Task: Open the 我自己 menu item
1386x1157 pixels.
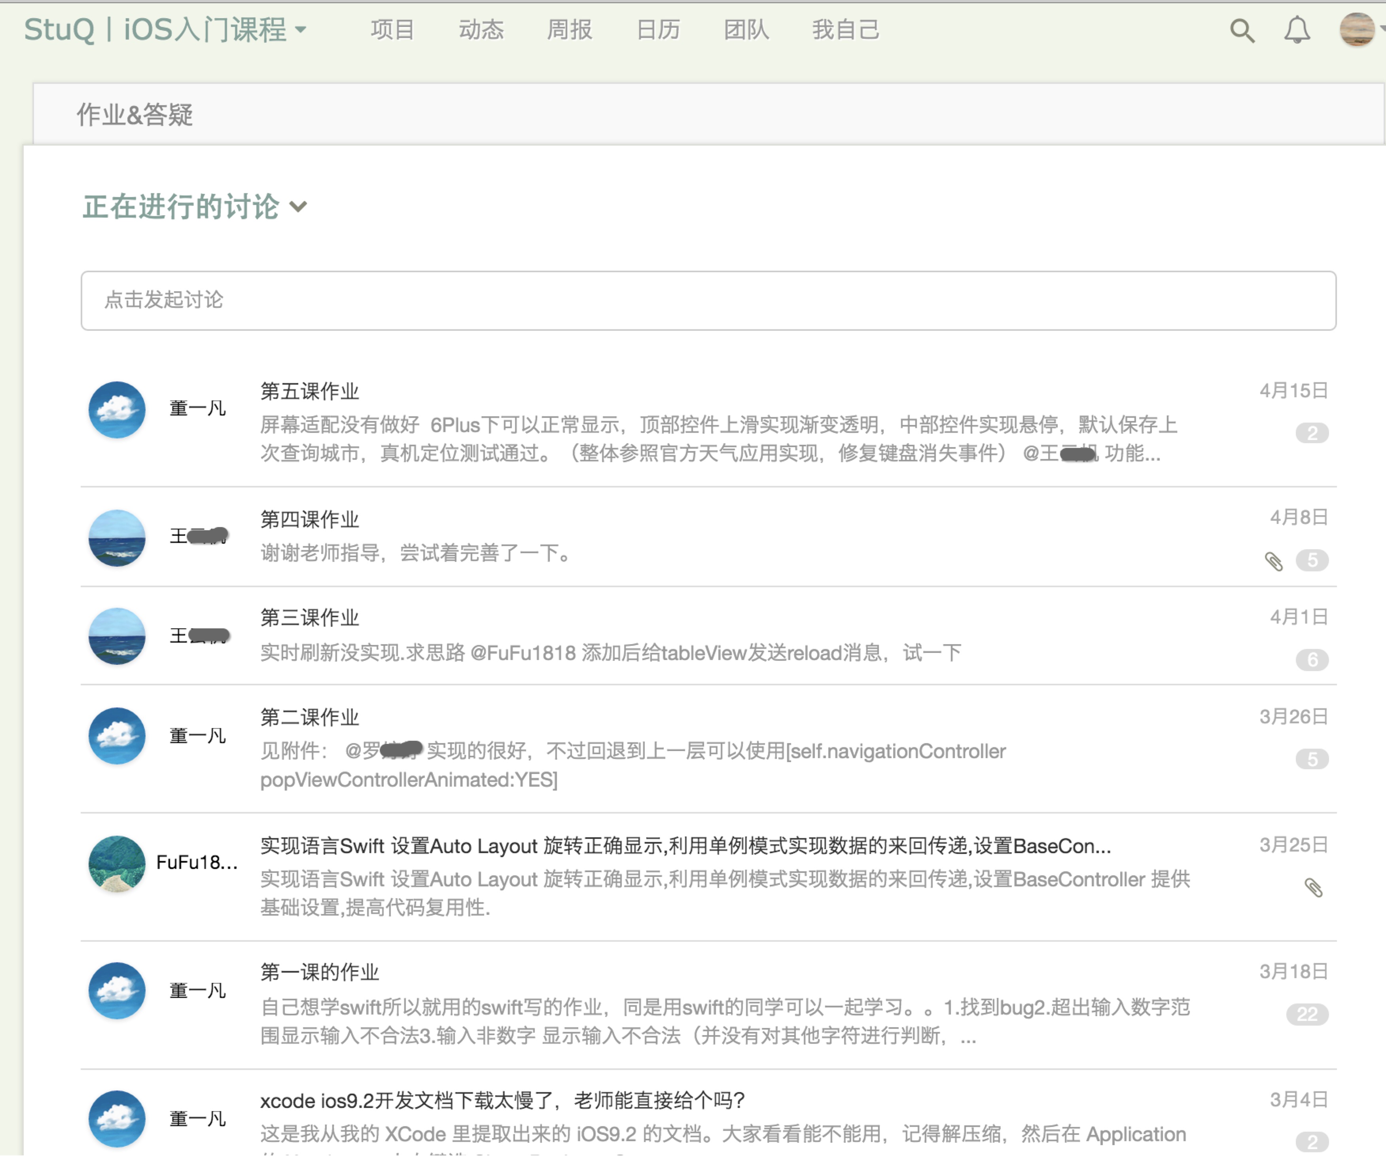Action: click(x=845, y=30)
